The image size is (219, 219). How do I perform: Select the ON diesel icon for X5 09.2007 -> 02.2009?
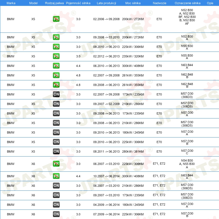tap(56, 104)
